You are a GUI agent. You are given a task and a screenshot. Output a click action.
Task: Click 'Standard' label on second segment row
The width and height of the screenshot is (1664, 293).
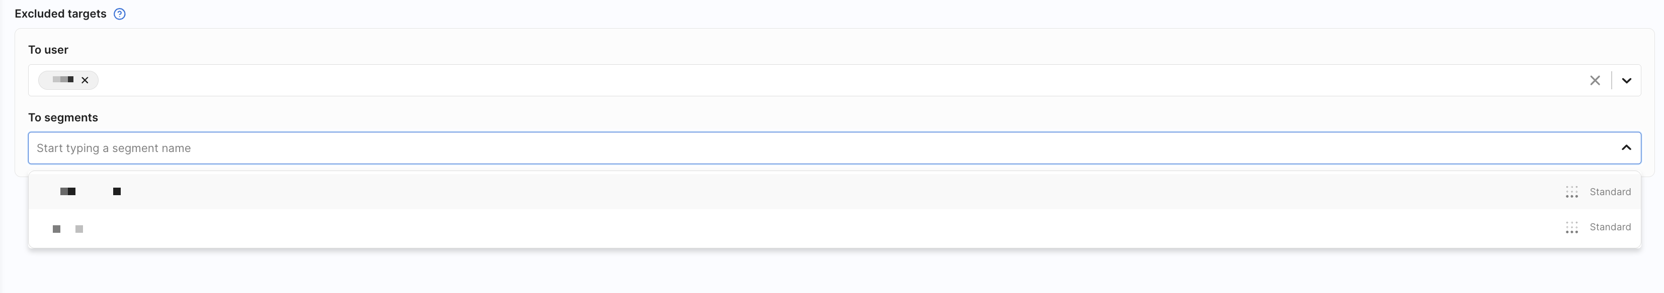(x=1610, y=227)
